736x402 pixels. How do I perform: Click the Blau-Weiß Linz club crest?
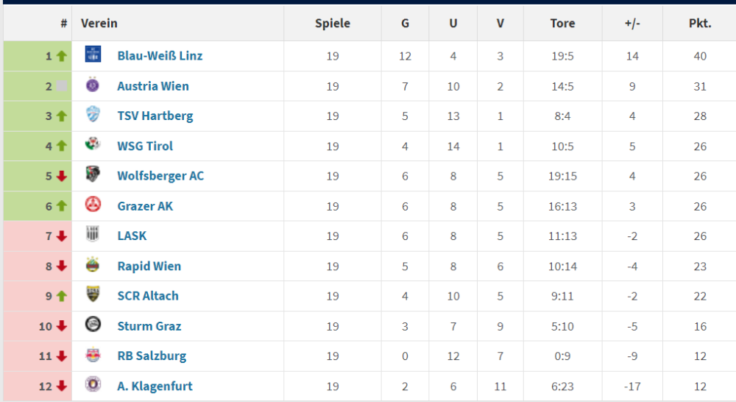point(93,54)
